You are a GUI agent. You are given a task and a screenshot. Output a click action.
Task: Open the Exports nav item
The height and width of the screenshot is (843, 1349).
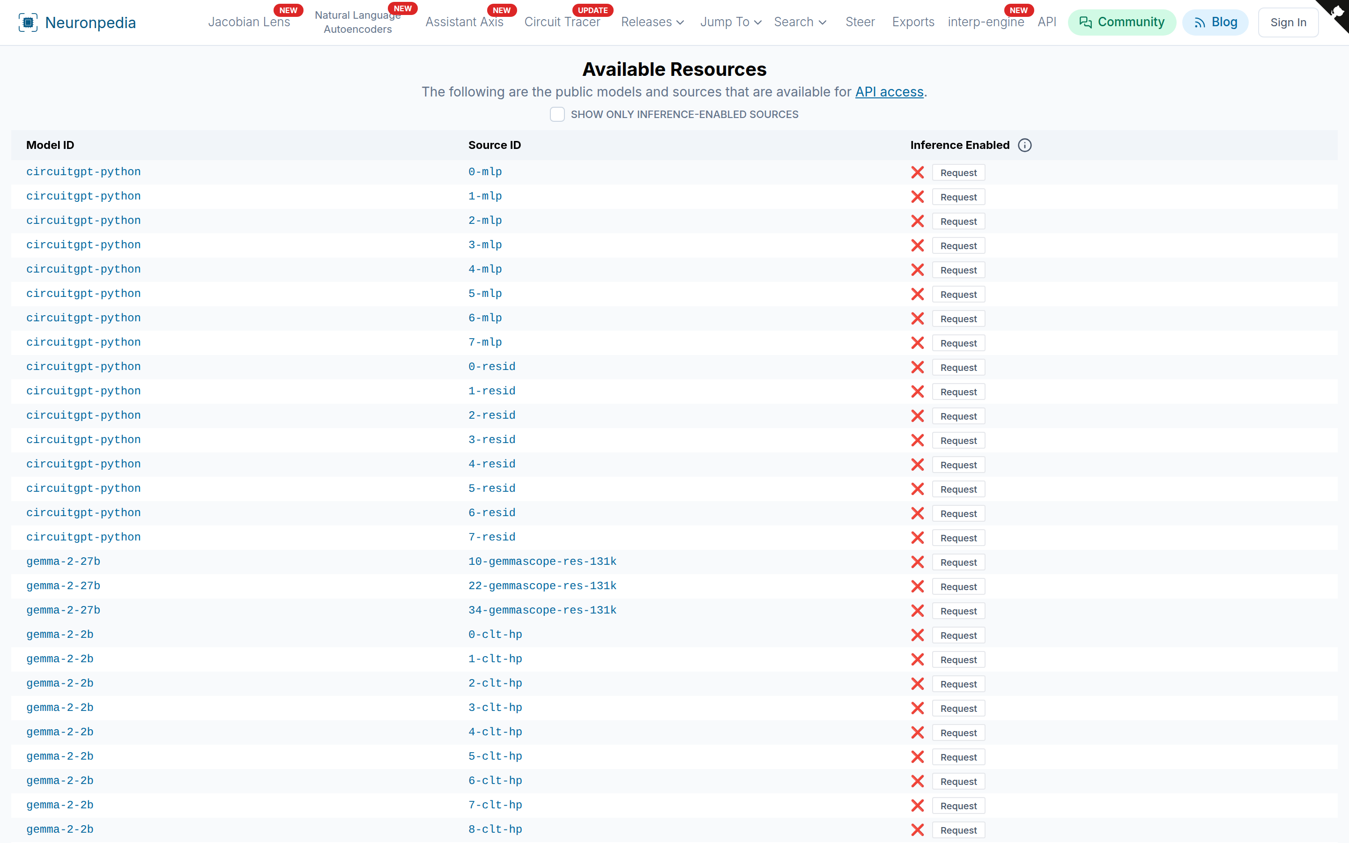coord(912,22)
